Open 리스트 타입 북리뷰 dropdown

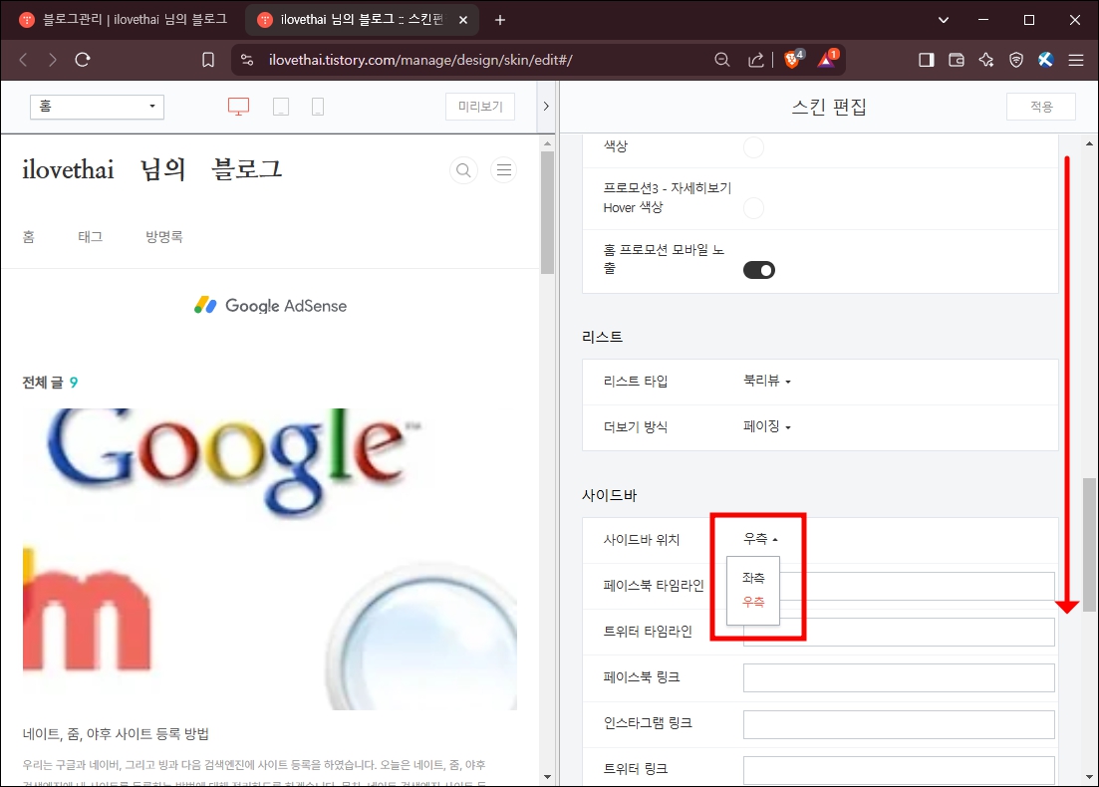[x=767, y=381]
